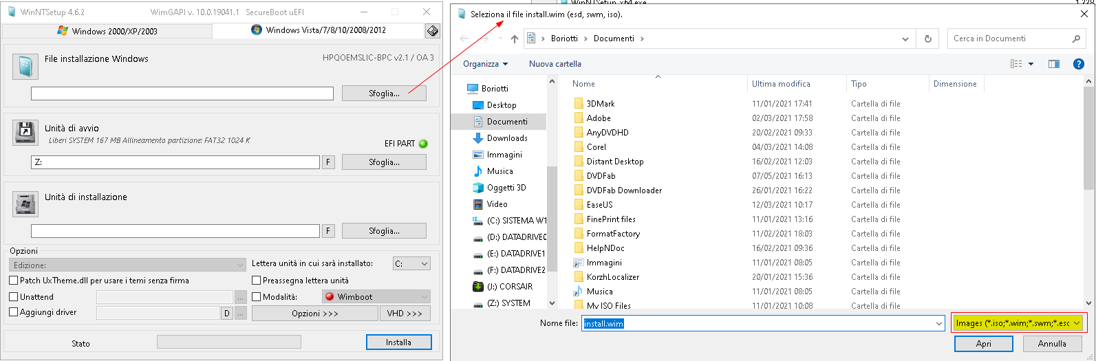The width and height of the screenshot is (1096, 361).
Task: Click the boot drive icon
Action: [25, 132]
